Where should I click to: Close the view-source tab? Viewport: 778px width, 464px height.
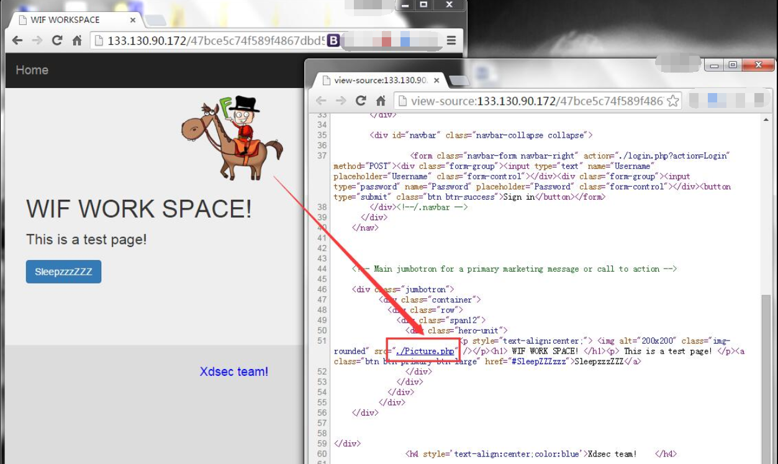(436, 80)
